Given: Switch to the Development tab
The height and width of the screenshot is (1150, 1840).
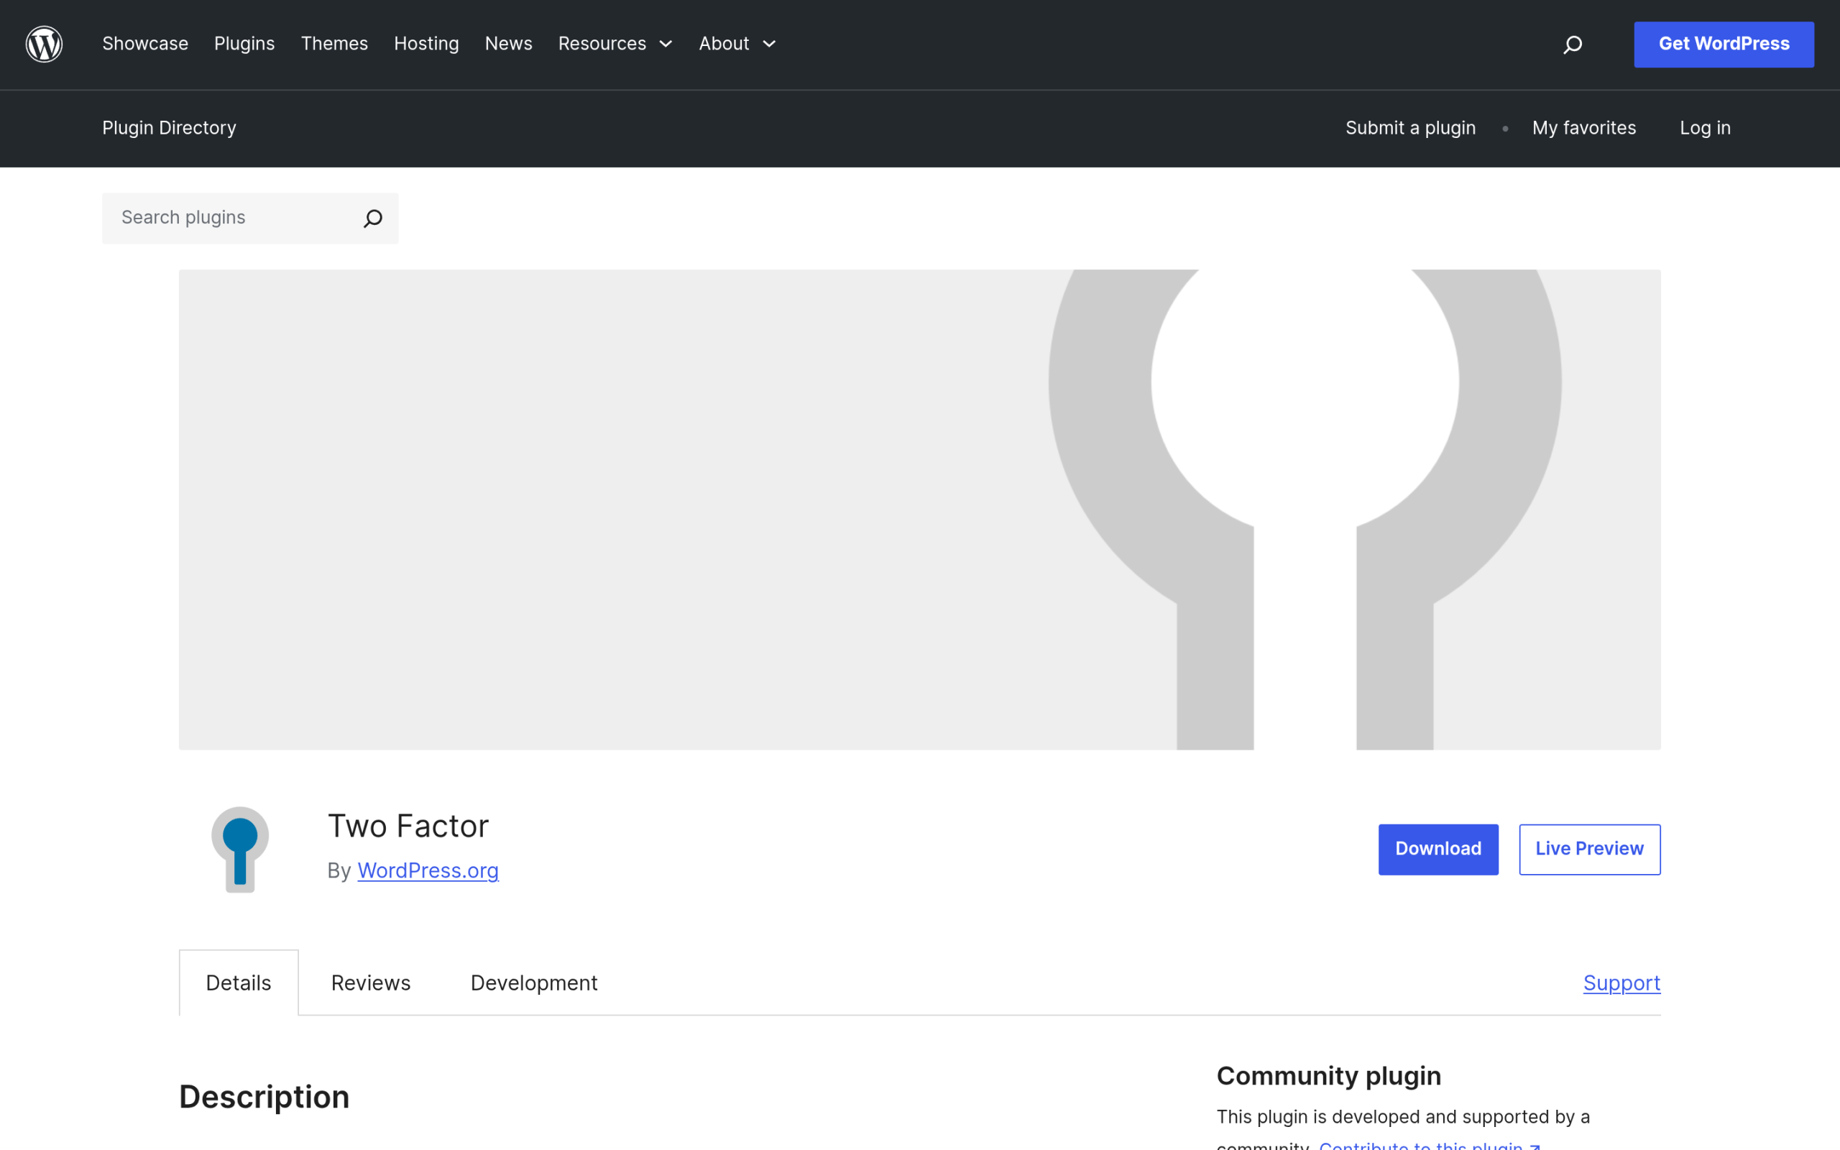Looking at the screenshot, I should pos(535,983).
